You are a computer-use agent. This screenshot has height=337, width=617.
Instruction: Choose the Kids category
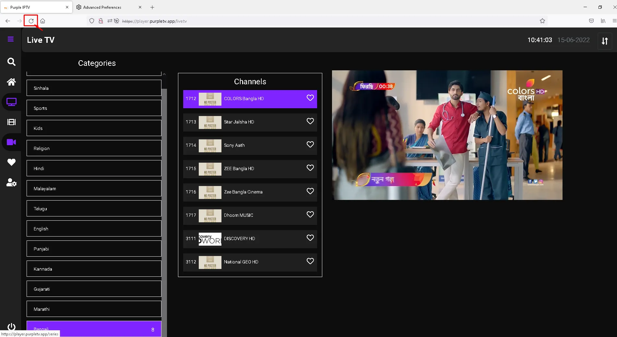point(94,128)
